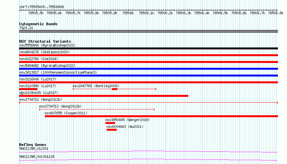Click the short red nsv3110990 bar
Screen dimensions: 287x164
click(28, 89)
